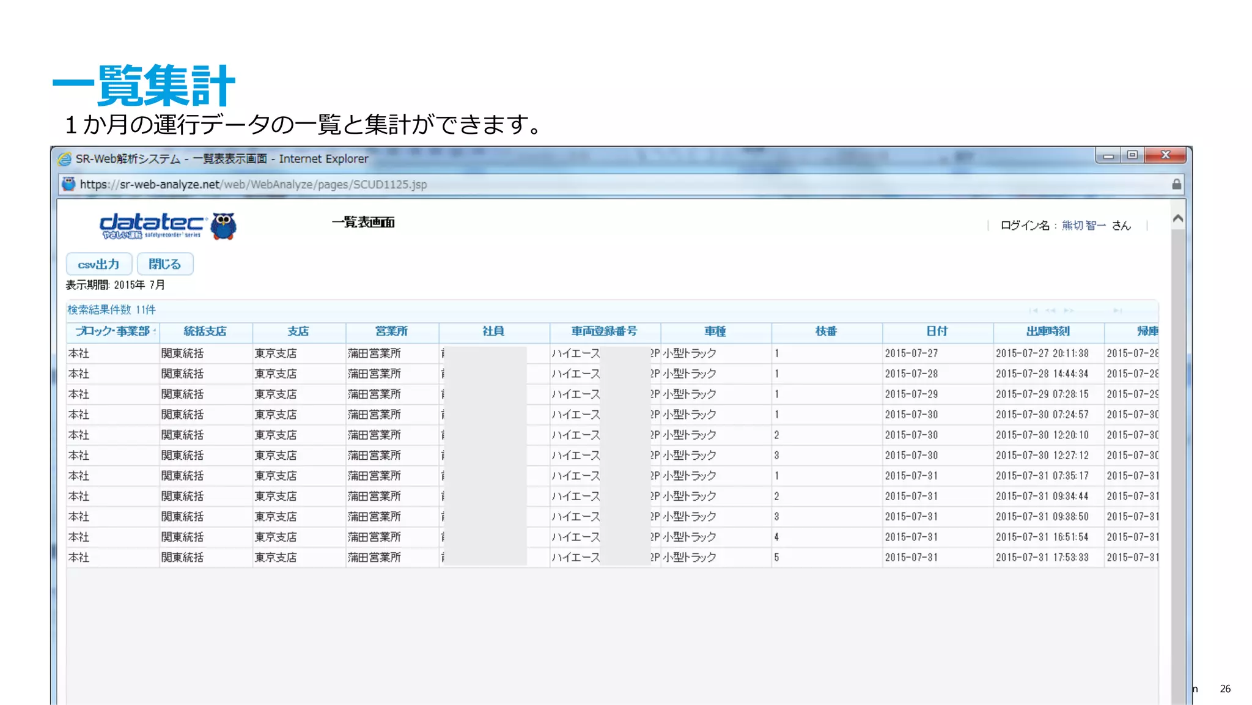
Task: Sort by 車両登録番号 column header
Action: (605, 331)
